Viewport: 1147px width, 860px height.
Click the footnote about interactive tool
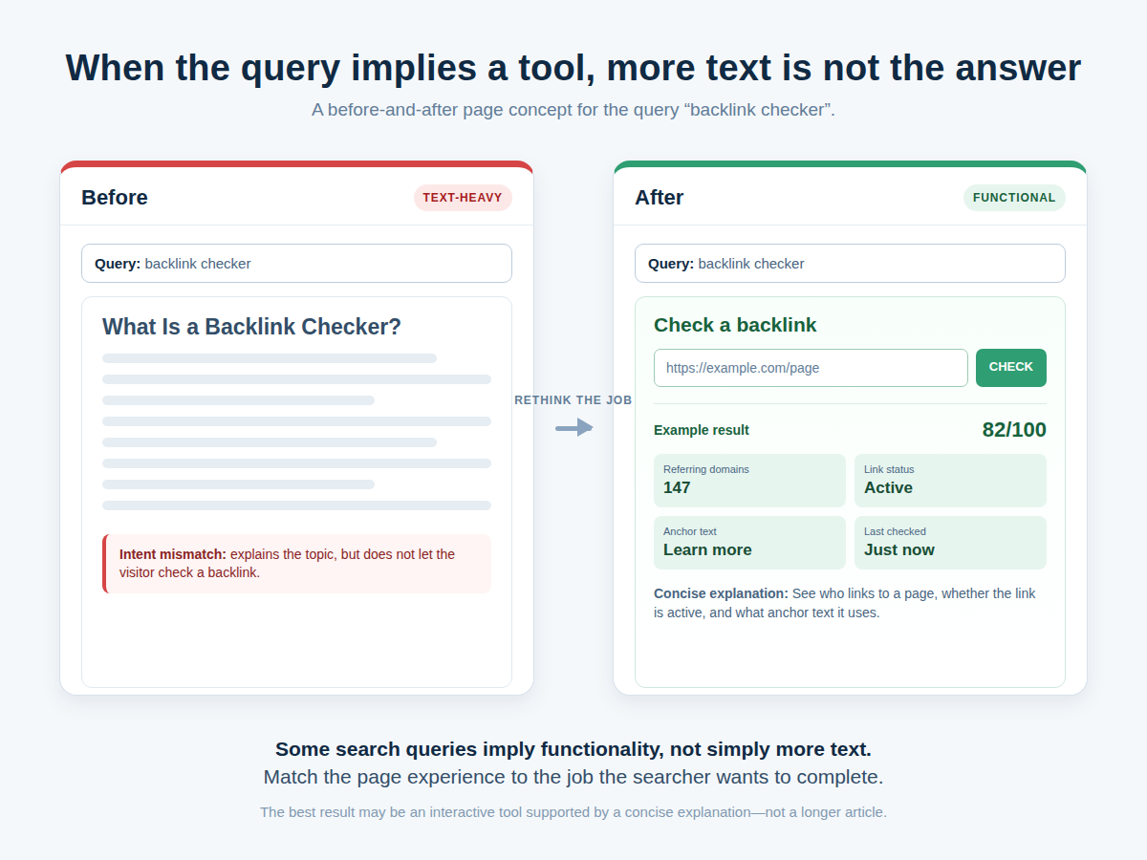(573, 812)
